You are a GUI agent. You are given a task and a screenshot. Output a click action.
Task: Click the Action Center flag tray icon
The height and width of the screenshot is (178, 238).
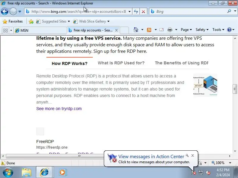point(194,172)
